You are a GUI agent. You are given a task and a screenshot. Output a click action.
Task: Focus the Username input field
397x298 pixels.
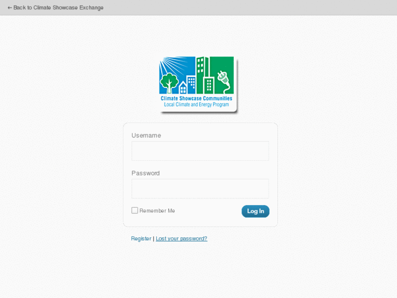click(x=200, y=151)
